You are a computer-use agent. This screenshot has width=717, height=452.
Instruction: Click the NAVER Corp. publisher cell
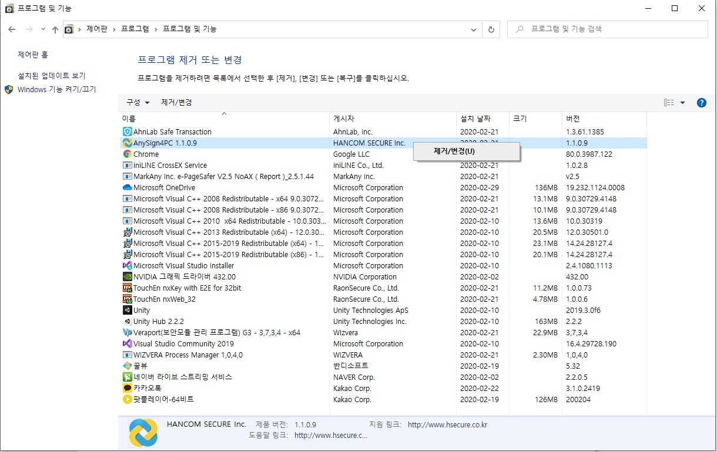(x=354, y=377)
